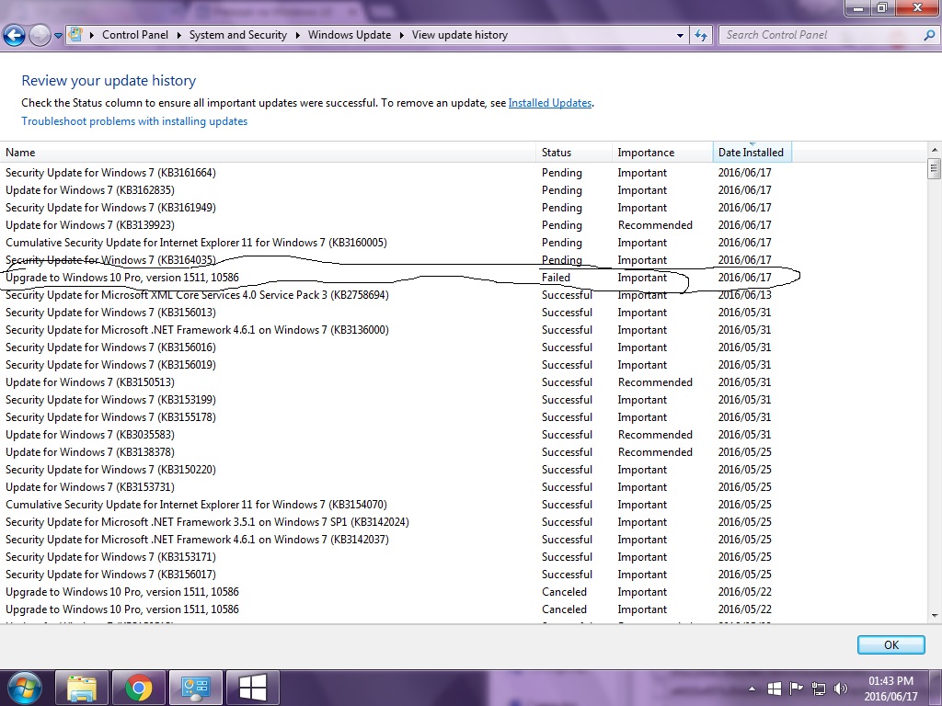This screenshot has width=942, height=706.
Task: Select Security Update for Windows 7 (KB3156019)
Action: tap(396, 364)
